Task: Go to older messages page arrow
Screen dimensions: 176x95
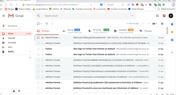Action: pyautogui.click(x=148, y=23)
